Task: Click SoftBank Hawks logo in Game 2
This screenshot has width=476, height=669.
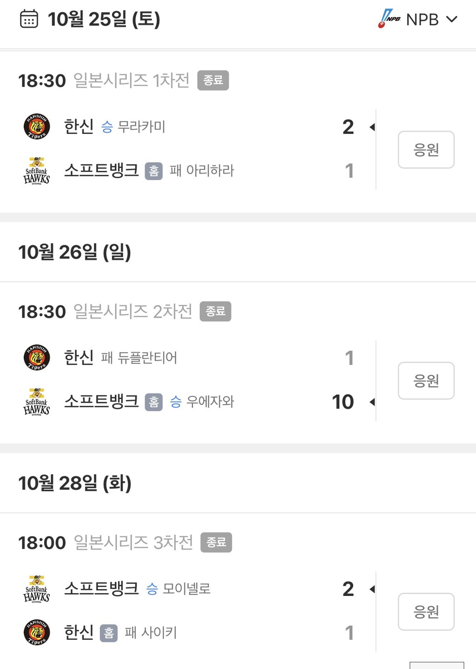Action: pos(37,401)
